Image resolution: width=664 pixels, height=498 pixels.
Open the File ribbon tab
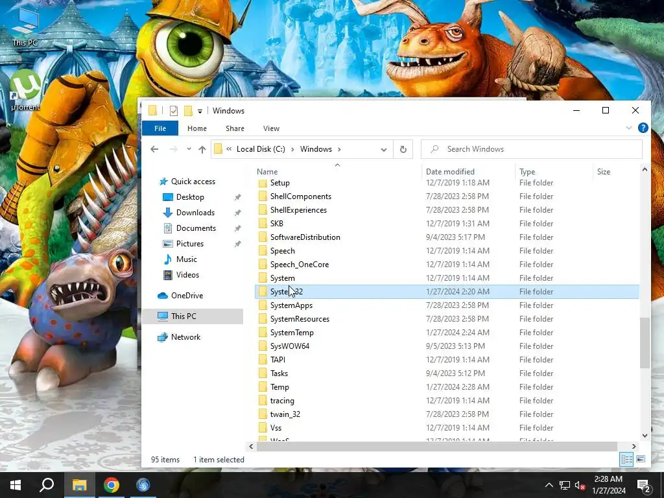[x=160, y=128]
